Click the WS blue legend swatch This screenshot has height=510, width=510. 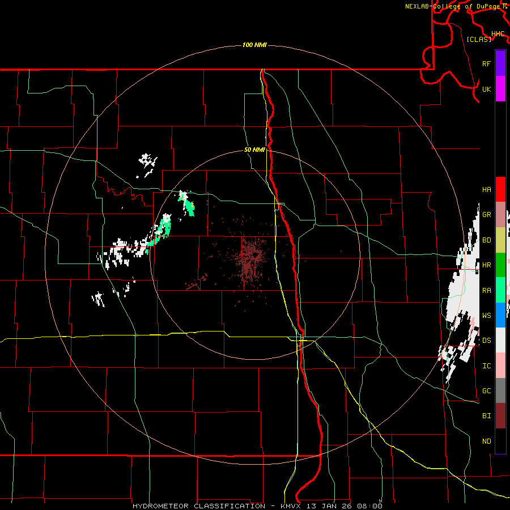pyautogui.click(x=500, y=315)
